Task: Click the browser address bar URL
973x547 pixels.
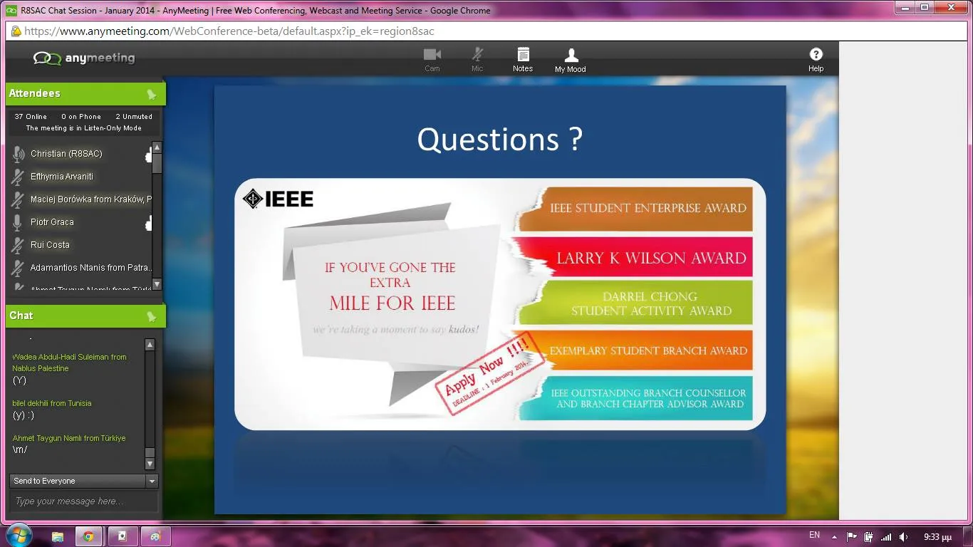Action: click(229, 31)
